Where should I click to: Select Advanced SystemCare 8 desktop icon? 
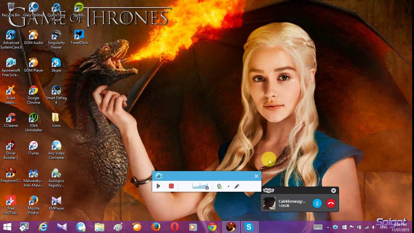[11, 39]
